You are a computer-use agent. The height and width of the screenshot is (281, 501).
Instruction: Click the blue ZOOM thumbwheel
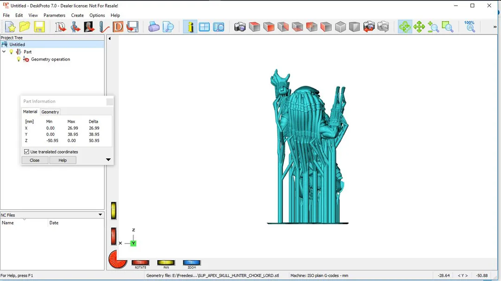192,262
